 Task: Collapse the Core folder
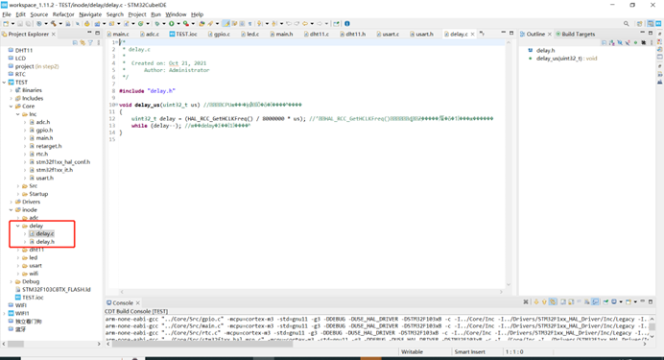(x=11, y=107)
